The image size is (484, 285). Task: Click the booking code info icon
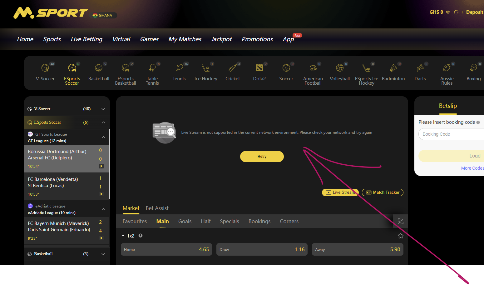(x=478, y=122)
